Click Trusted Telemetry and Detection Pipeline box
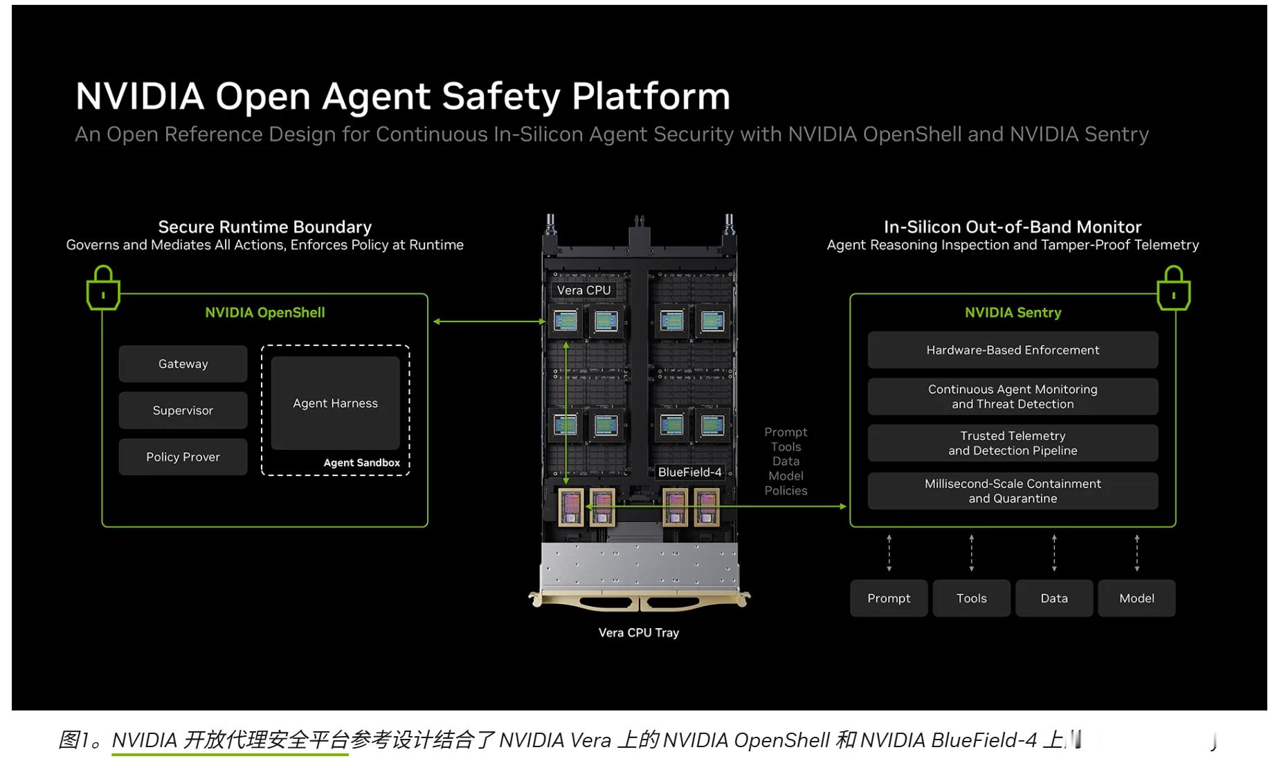Image resolution: width=1277 pixels, height=761 pixels. (x=1013, y=443)
